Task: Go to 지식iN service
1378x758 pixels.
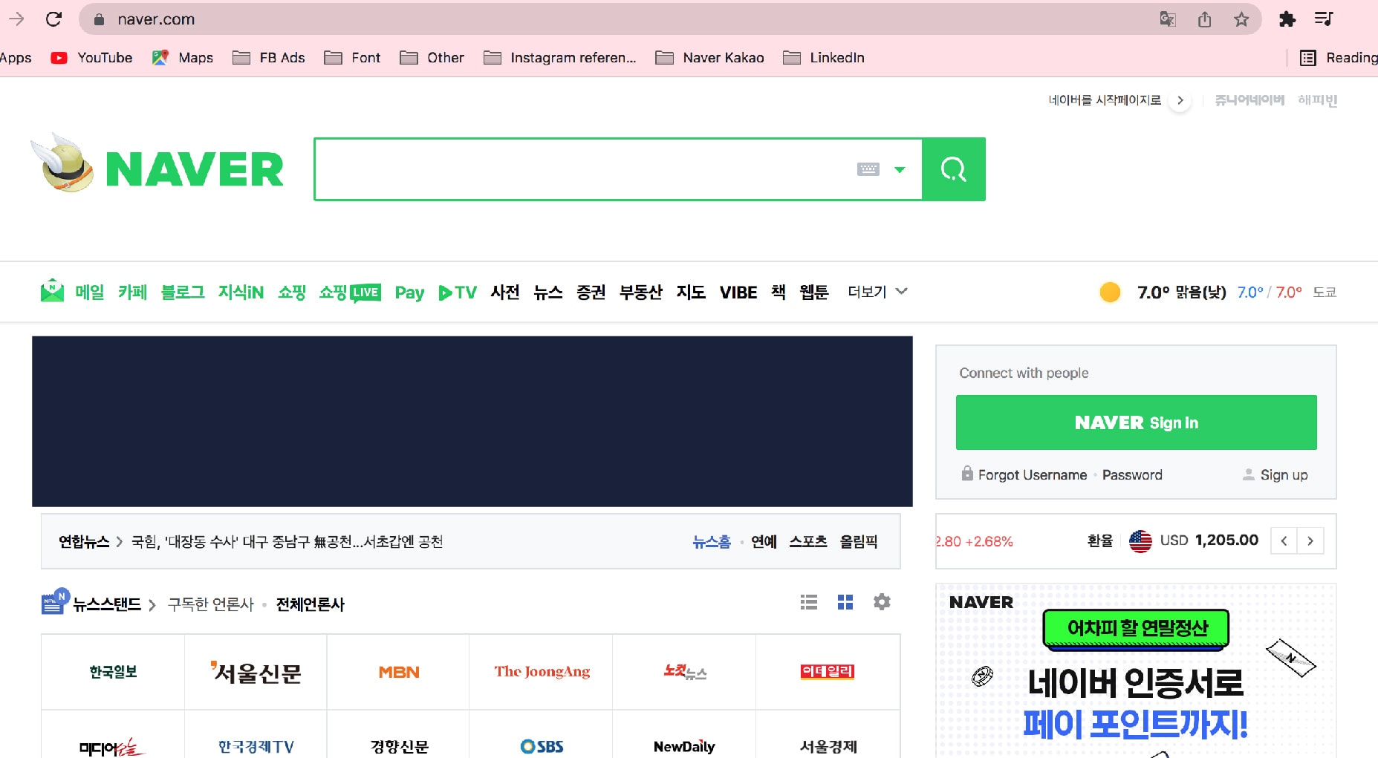Action: (x=241, y=293)
